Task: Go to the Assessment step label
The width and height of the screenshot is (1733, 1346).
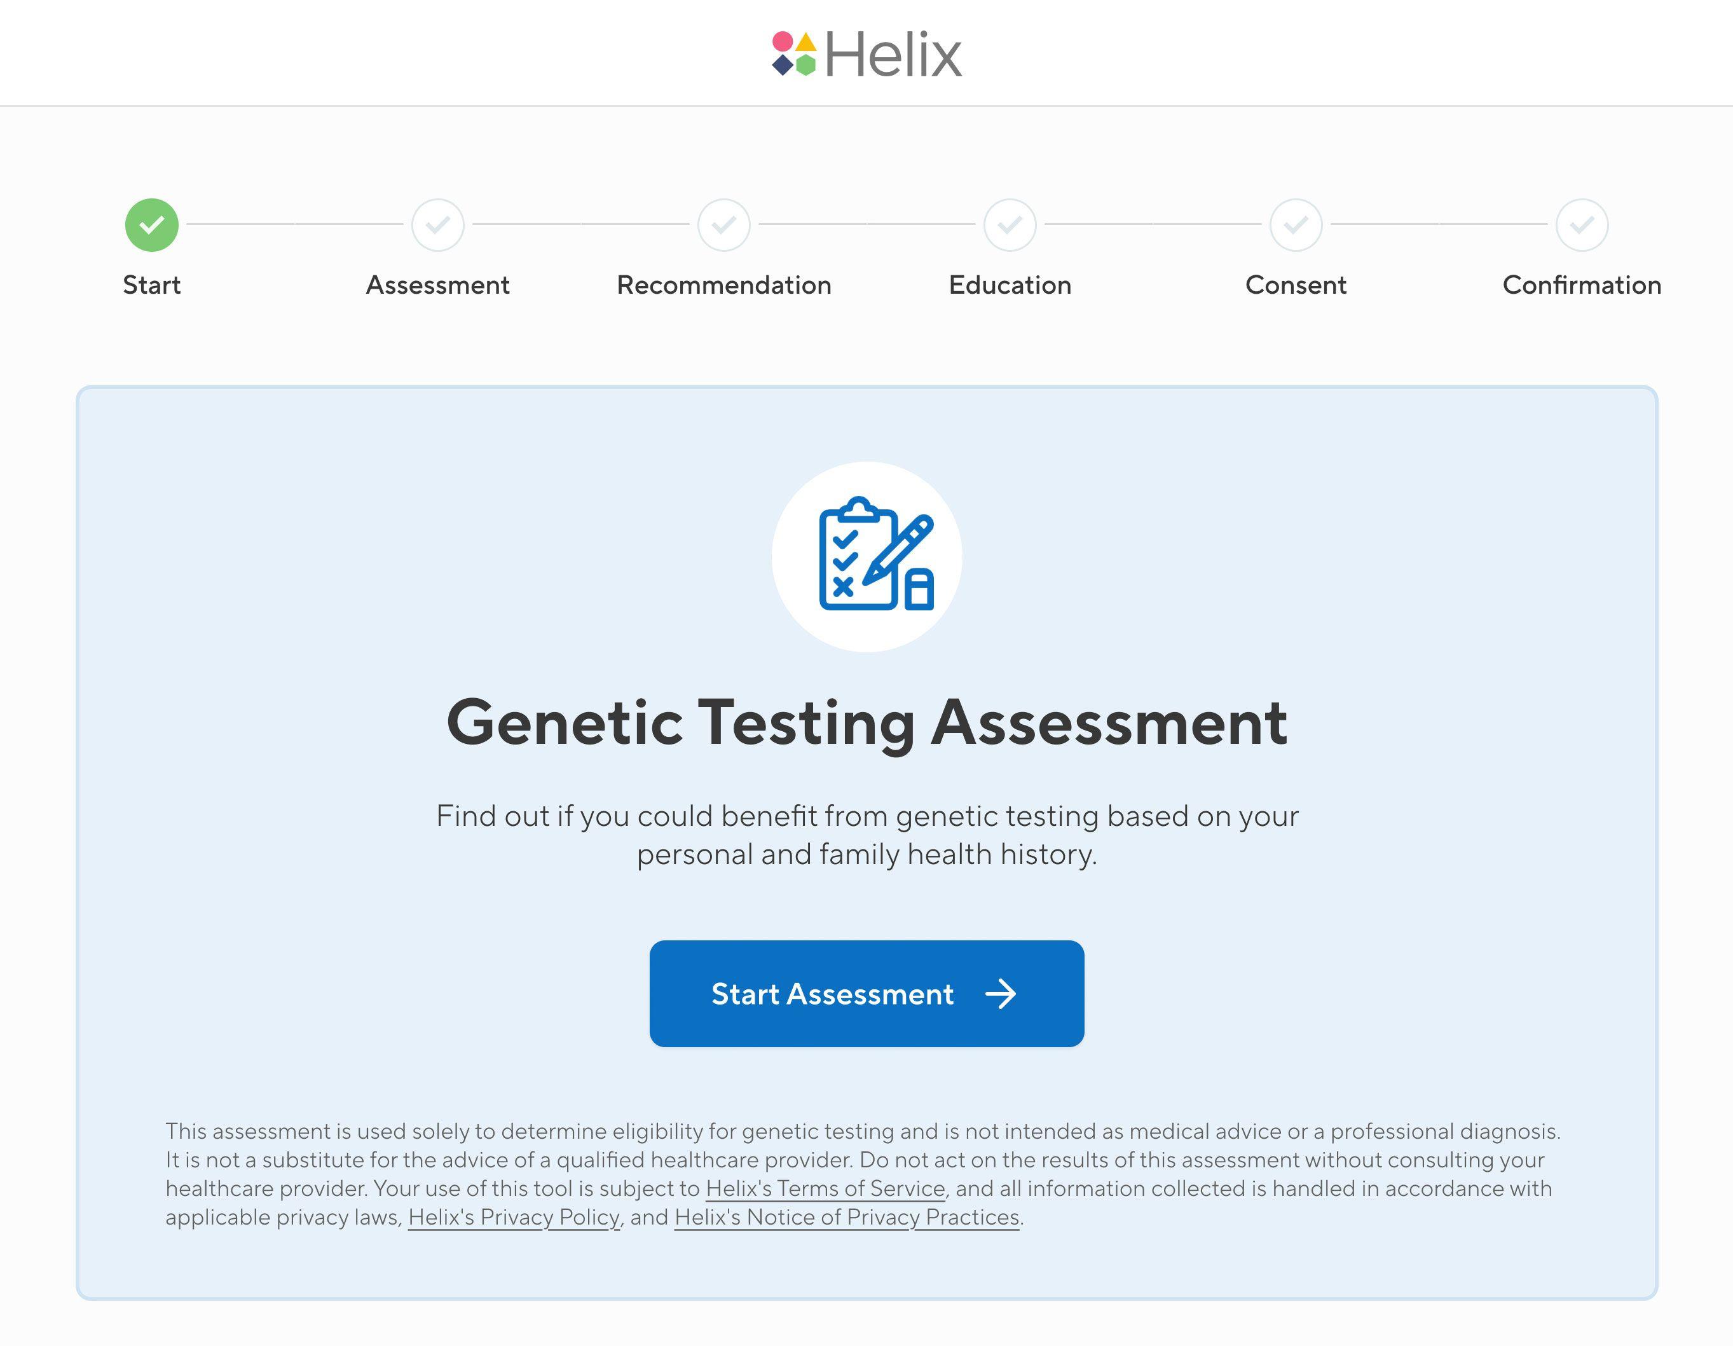Action: [438, 285]
